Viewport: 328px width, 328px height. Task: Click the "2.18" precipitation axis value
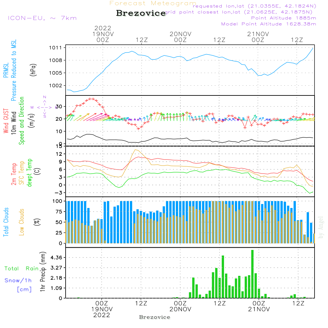pos(56,278)
